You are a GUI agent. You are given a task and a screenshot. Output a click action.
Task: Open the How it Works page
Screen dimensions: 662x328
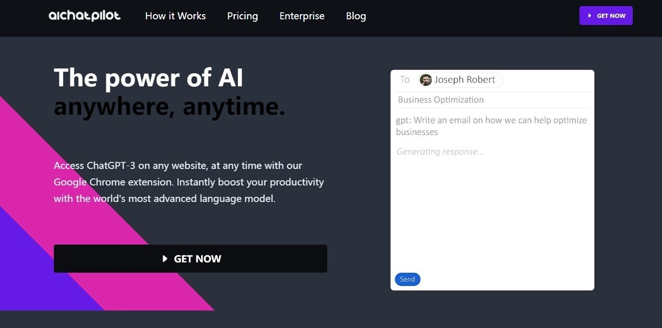[x=175, y=16]
